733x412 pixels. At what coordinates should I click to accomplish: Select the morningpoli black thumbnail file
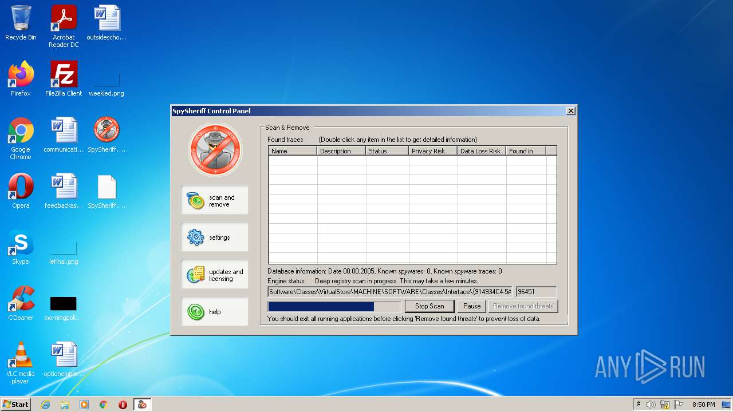[x=64, y=308]
